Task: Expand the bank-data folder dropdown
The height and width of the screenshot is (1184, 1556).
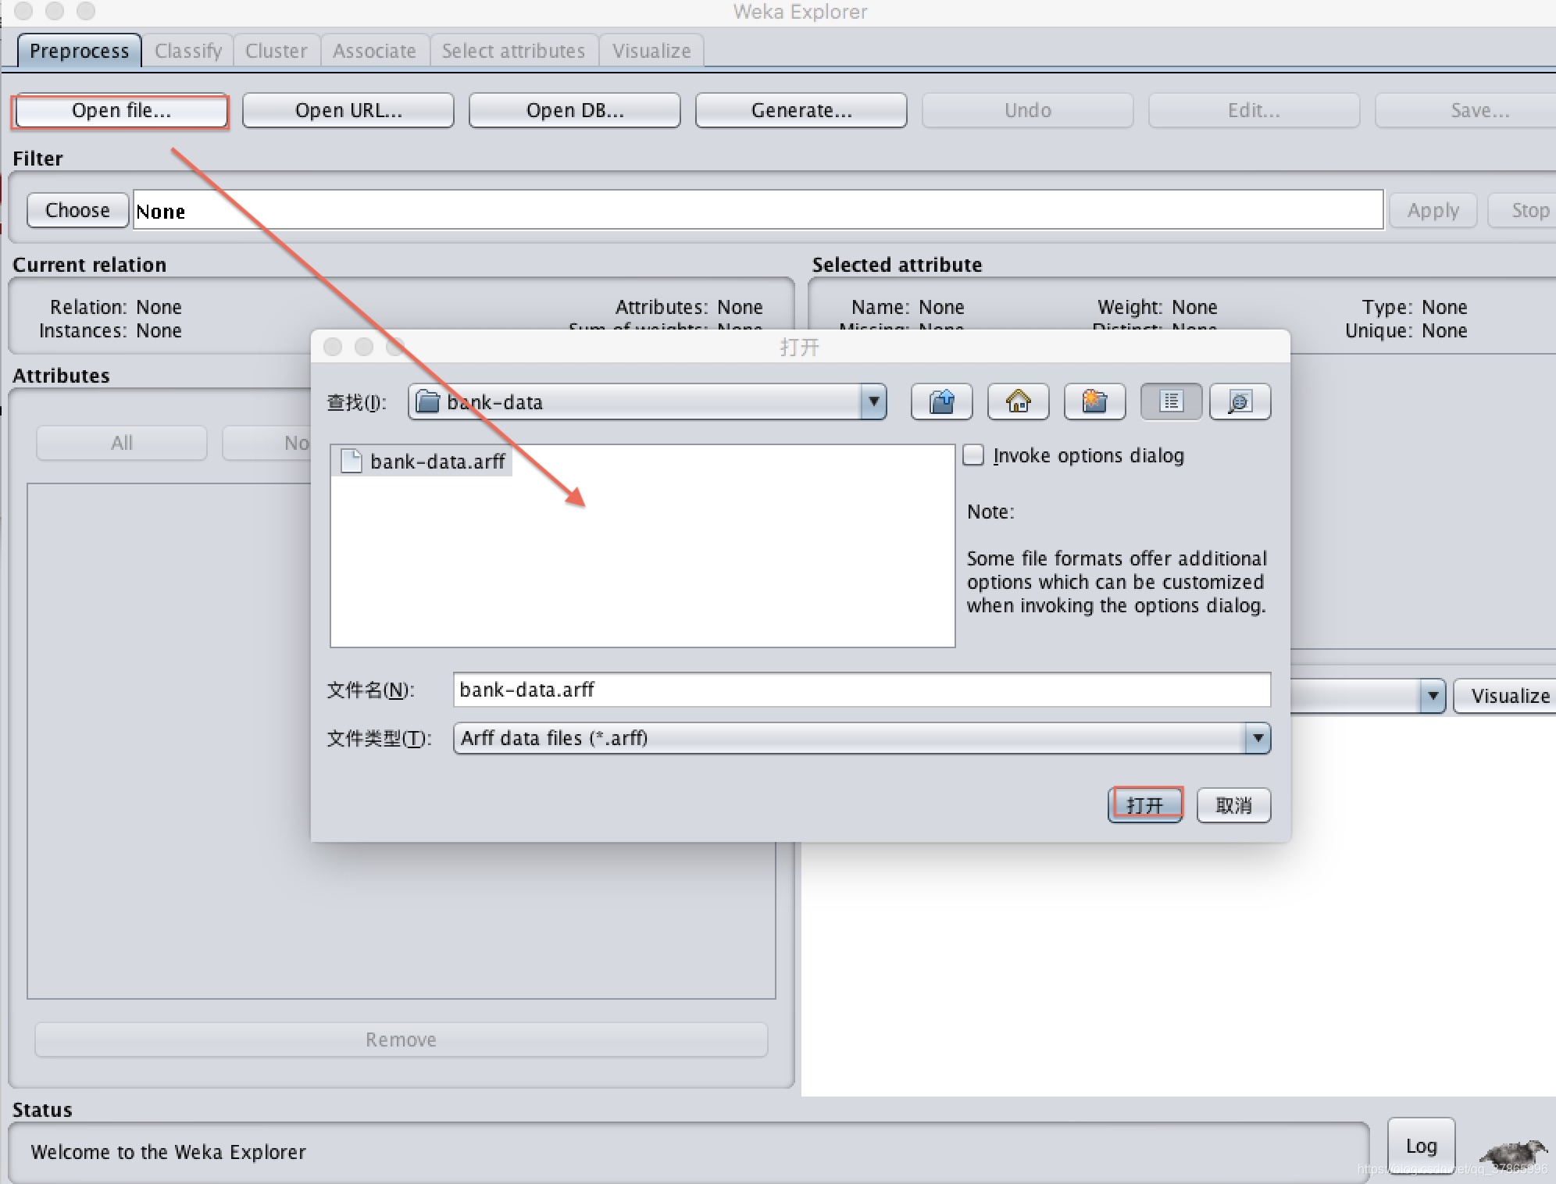Action: (x=873, y=402)
